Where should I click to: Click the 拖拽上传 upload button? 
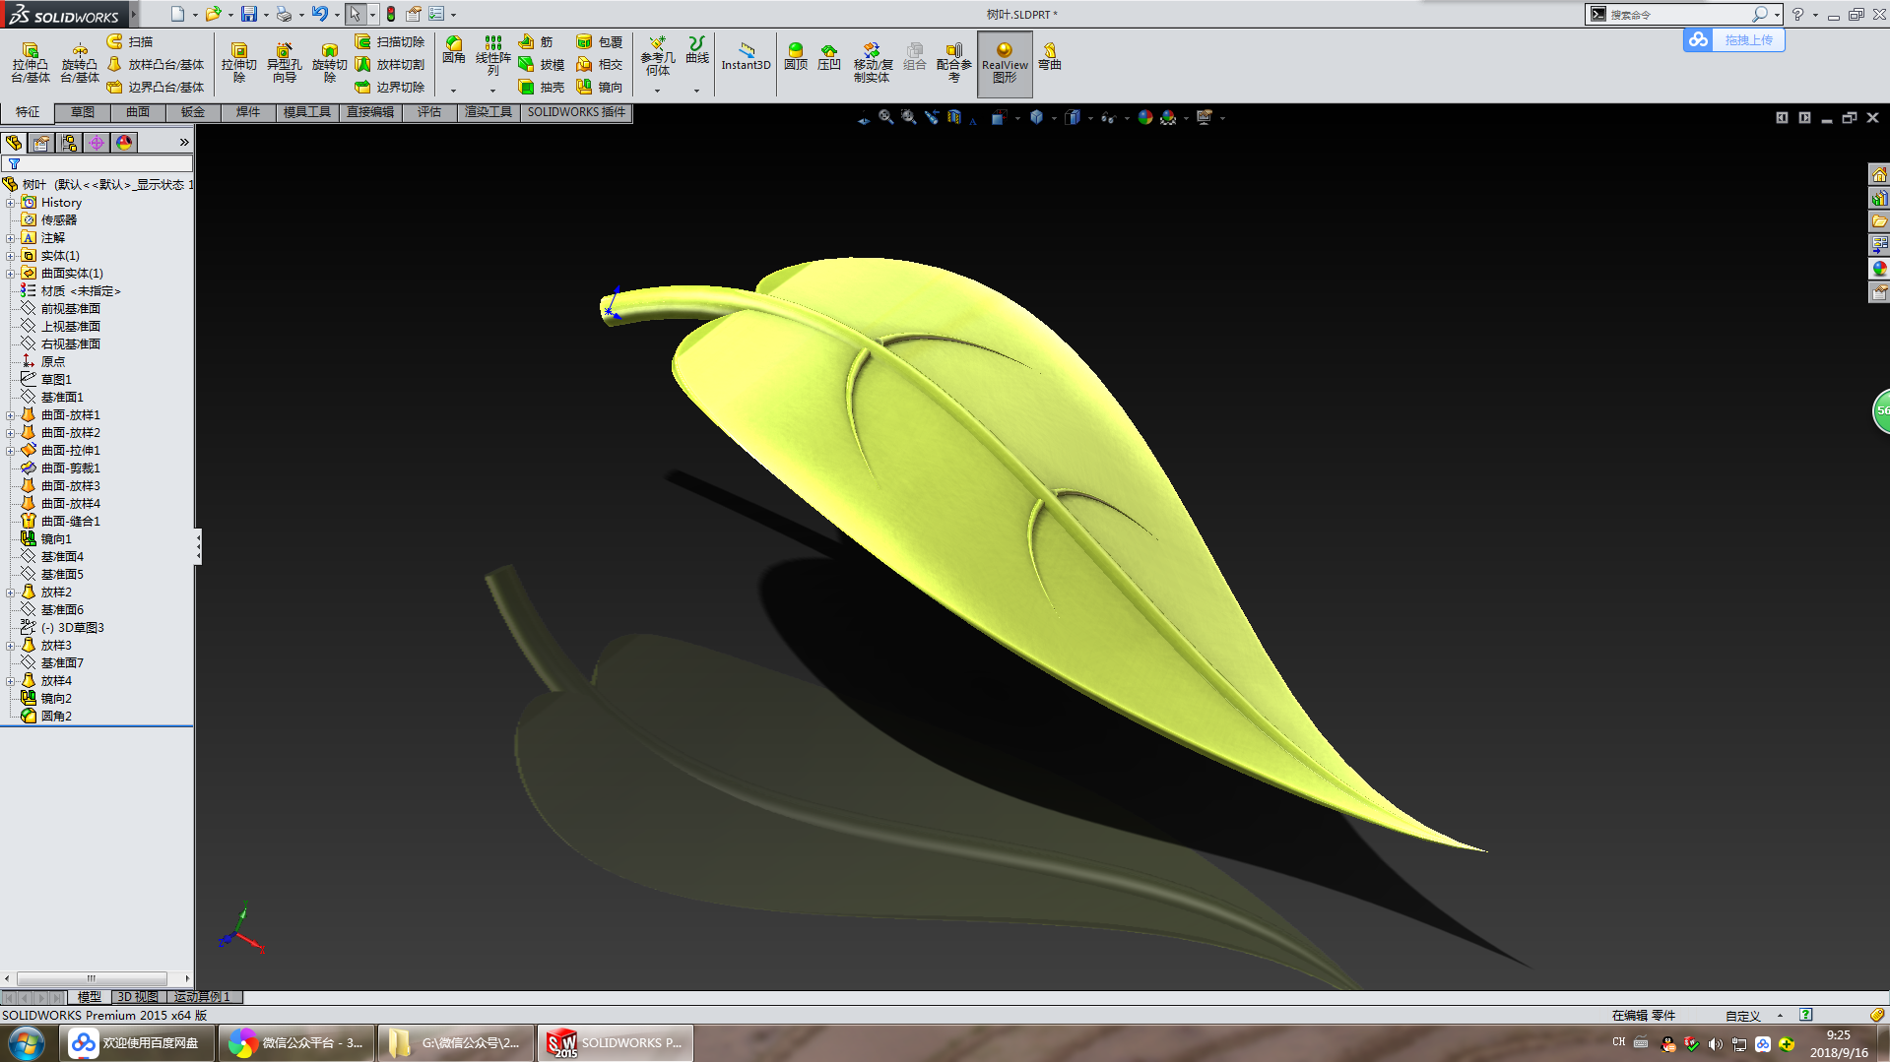pyautogui.click(x=1734, y=40)
